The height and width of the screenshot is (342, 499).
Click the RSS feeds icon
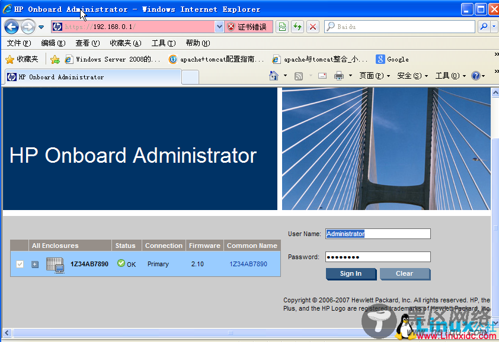(x=299, y=76)
